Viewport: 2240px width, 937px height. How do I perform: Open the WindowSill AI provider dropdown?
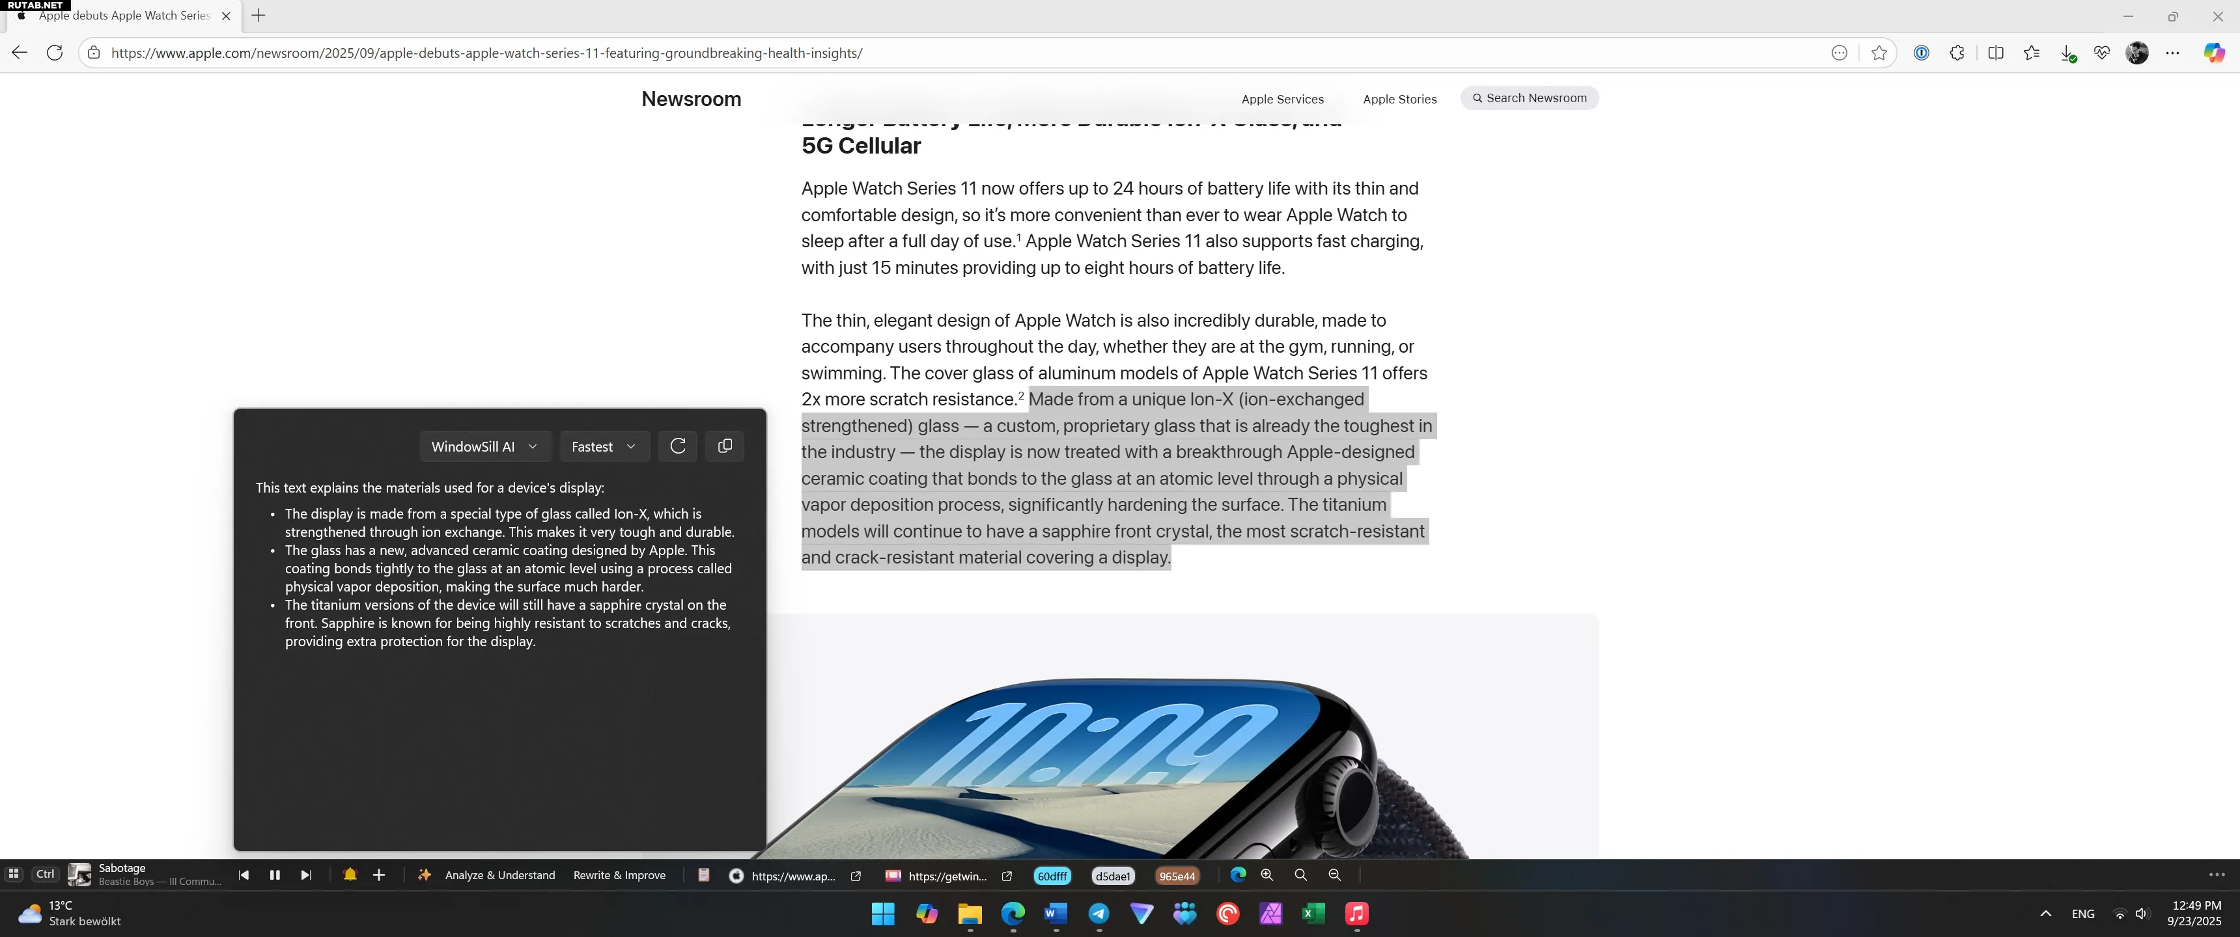[x=484, y=447]
